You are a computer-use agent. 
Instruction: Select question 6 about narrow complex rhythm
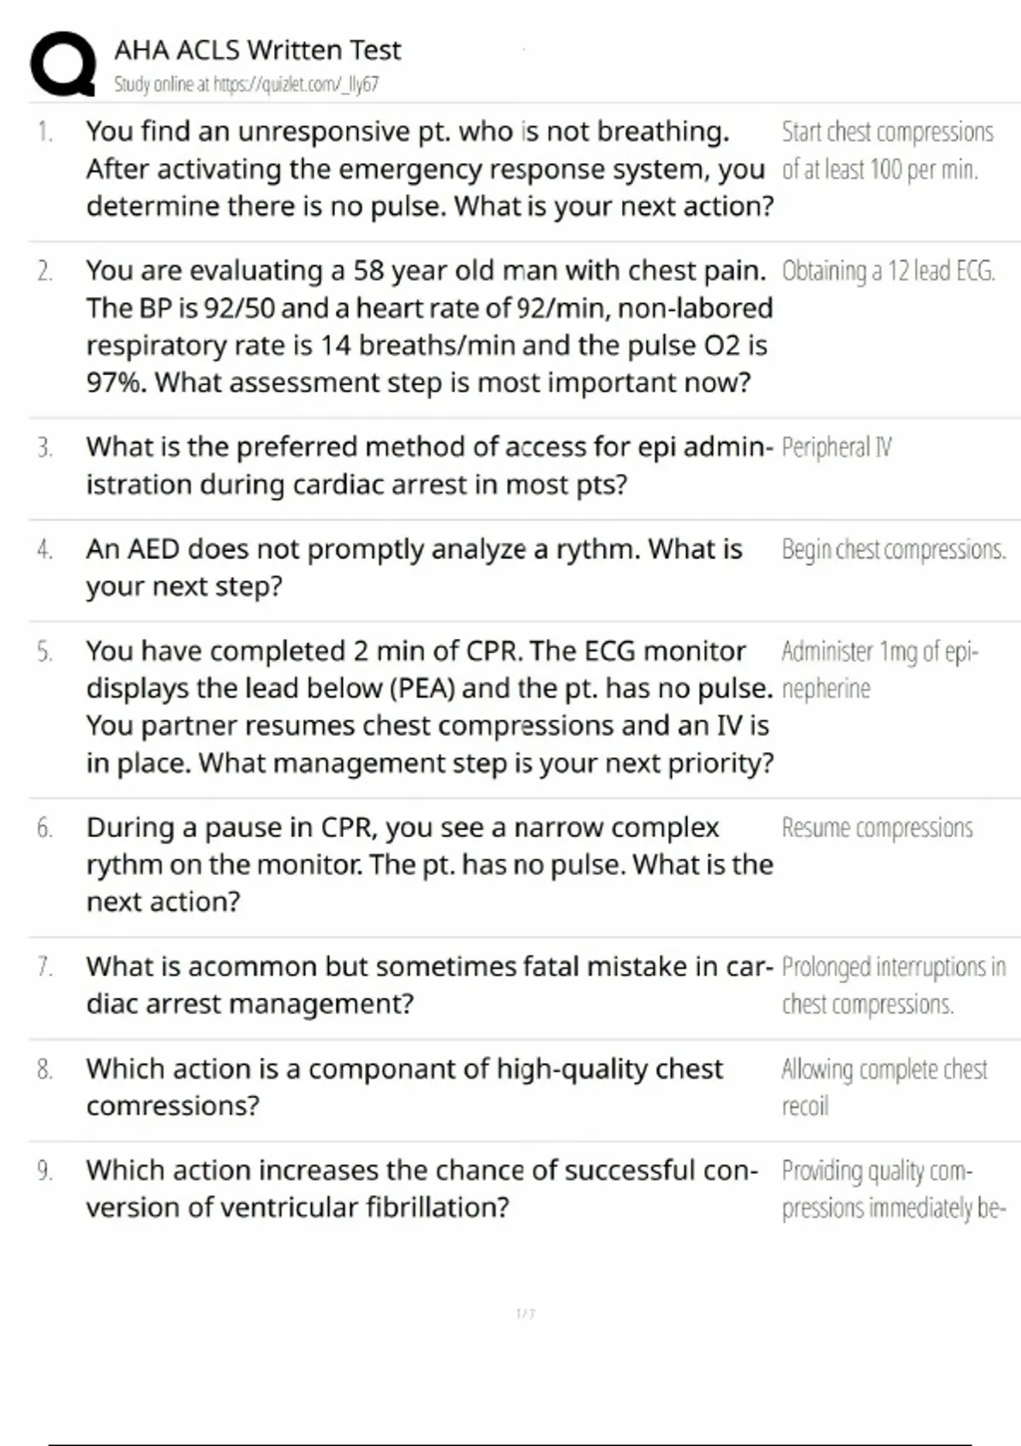tap(429, 864)
